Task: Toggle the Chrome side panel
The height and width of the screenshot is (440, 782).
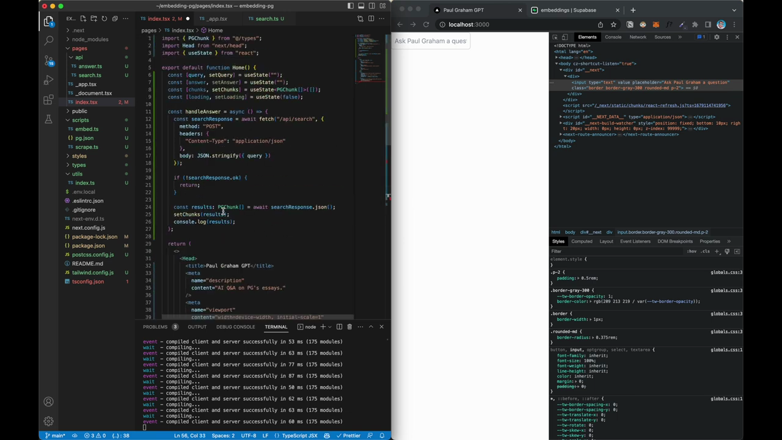Action: (x=708, y=24)
